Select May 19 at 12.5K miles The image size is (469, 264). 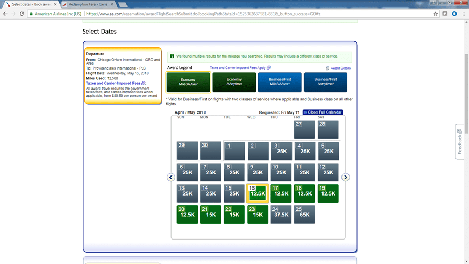tap(328, 193)
